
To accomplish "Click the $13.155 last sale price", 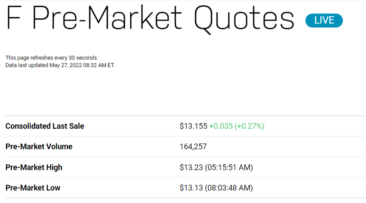I will point(193,126).
